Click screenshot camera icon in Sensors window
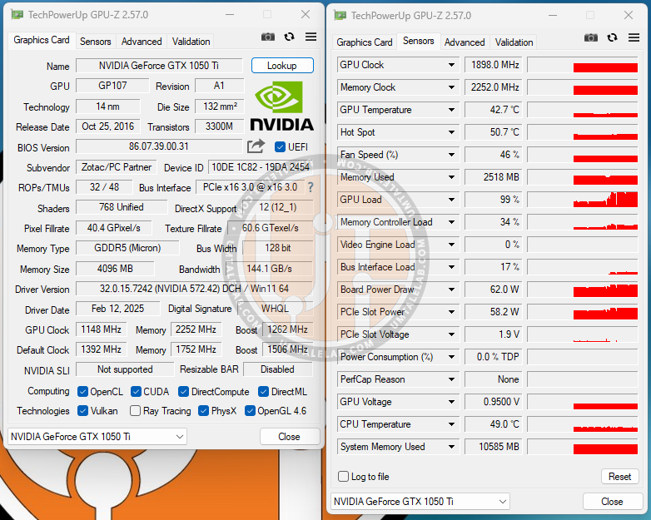Image resolution: width=651 pixels, height=520 pixels. click(591, 37)
